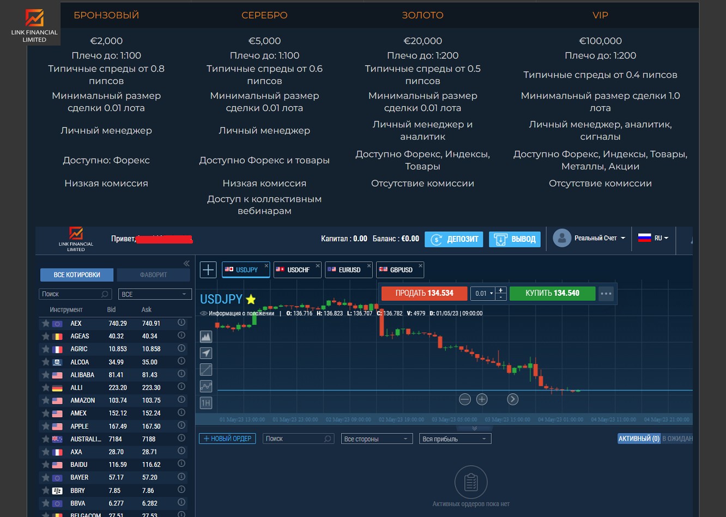The image size is (726, 517).
Task: Favorite BBRY with its star
Action: click(x=46, y=490)
